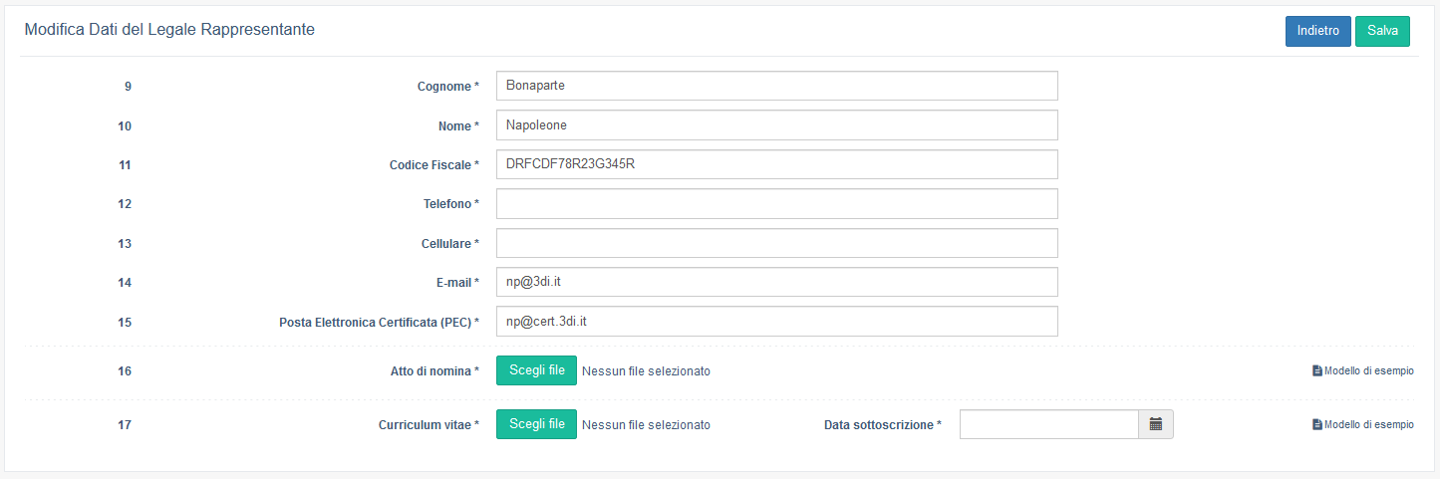Select the Codice Fiscale input field
This screenshot has width=1440, height=479.
(x=777, y=164)
